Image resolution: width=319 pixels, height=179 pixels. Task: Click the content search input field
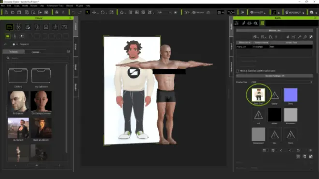38,58
